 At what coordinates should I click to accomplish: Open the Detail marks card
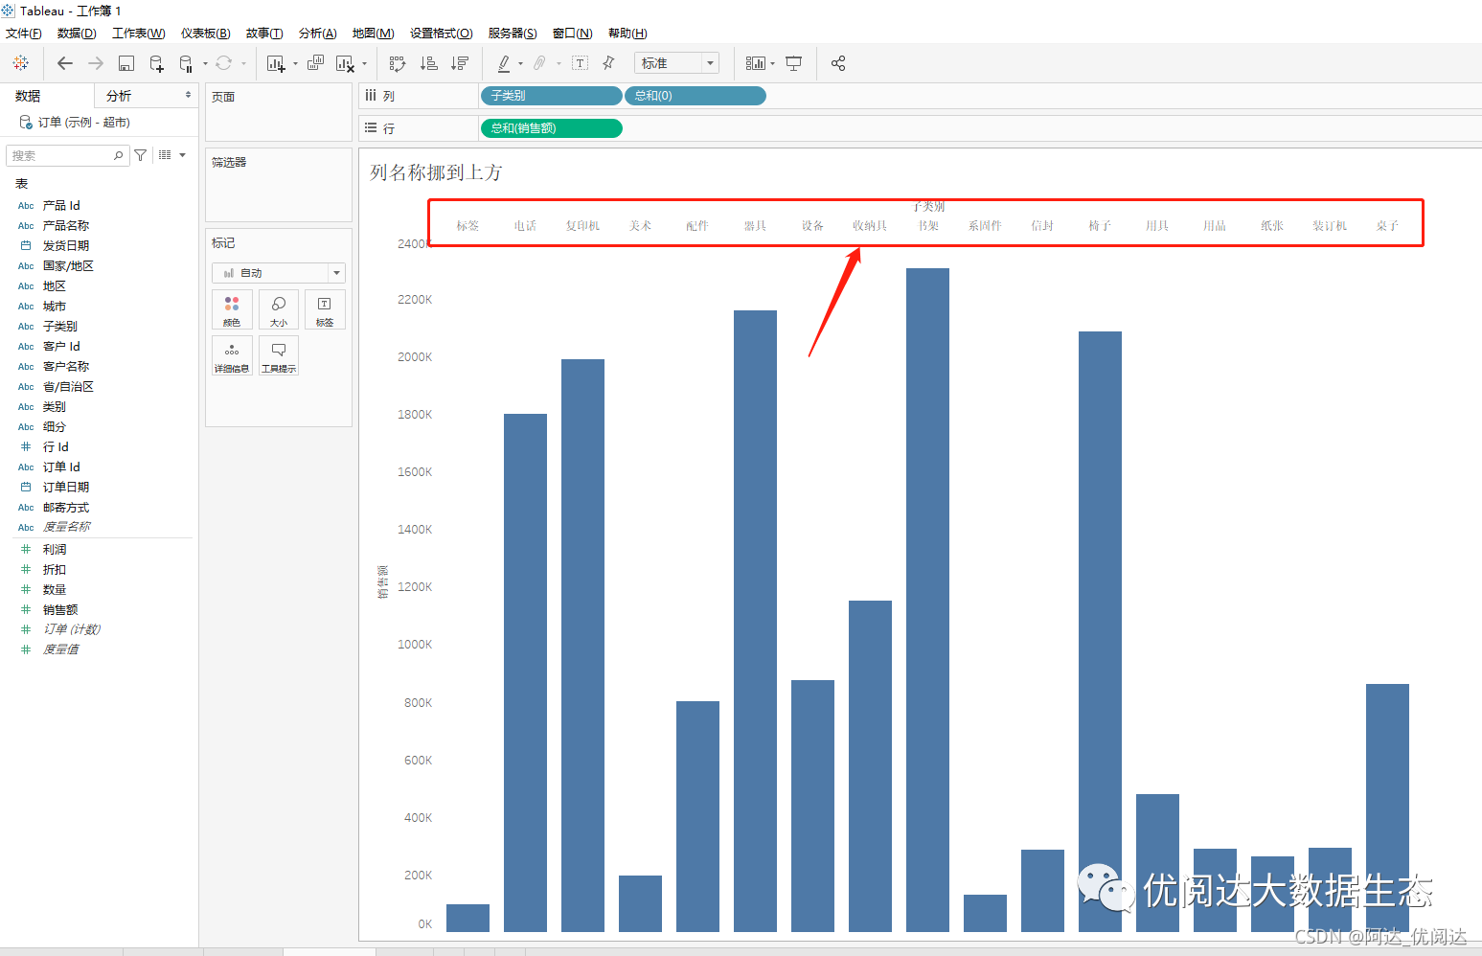tap(232, 355)
